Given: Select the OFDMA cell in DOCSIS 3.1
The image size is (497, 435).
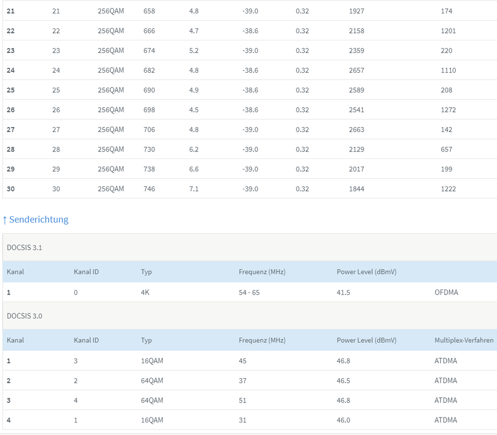Looking at the screenshot, I should click(x=446, y=292).
